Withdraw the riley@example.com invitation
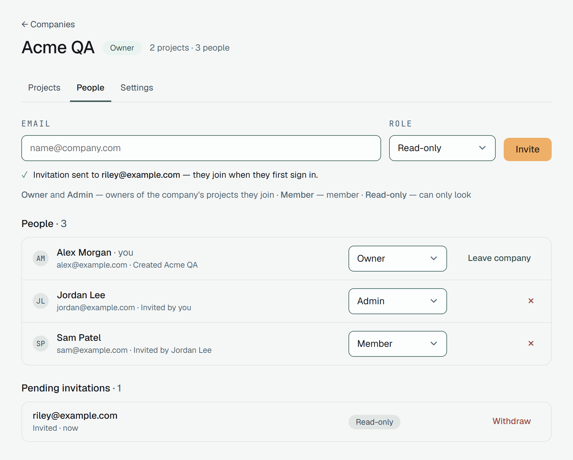Viewport: 573px width, 460px height. point(512,421)
